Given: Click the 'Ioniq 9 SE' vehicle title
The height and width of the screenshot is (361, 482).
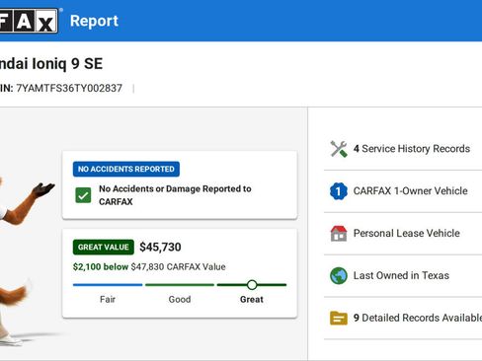Looking at the screenshot, I should point(67,63).
